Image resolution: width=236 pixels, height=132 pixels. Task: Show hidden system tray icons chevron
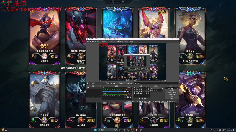pyautogui.click(x=211, y=130)
